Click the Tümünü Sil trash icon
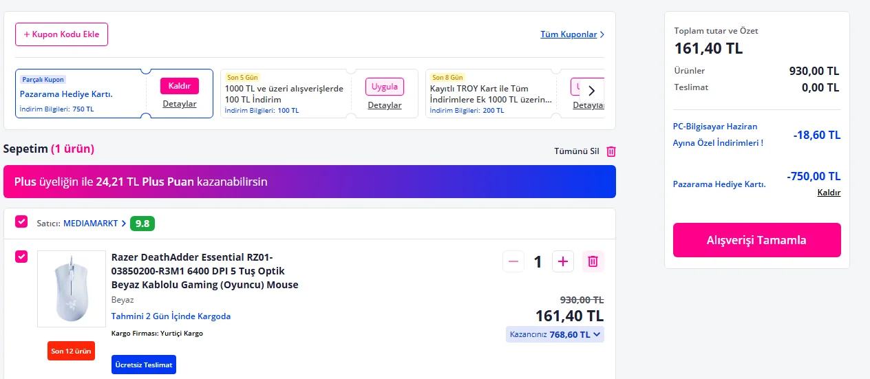This screenshot has height=379, width=870. coord(611,151)
